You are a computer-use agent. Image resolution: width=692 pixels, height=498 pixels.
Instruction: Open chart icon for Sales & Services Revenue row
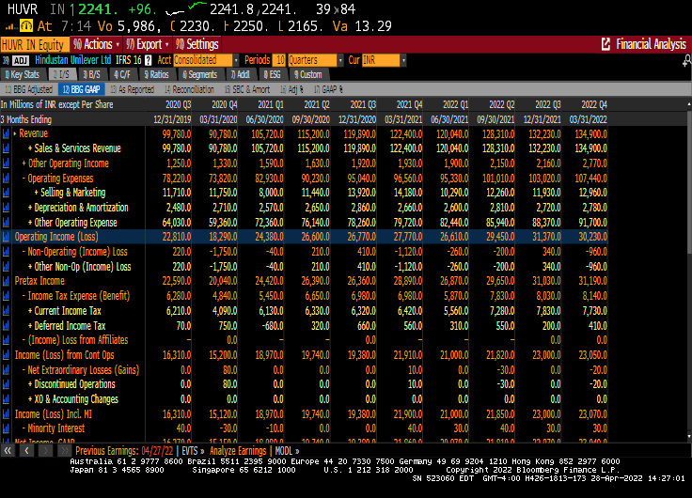click(x=6, y=148)
